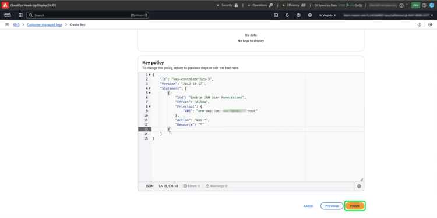Screen dimensions: 437x218
Task: Open the N. Virginia region dropdown
Action: 327,15
